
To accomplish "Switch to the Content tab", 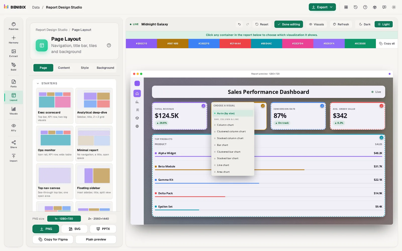I will click(64, 68).
